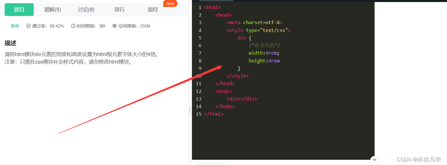The height and width of the screenshot is (165, 447).
Task: Click the <div></div> code line
Action: (x=242, y=99)
